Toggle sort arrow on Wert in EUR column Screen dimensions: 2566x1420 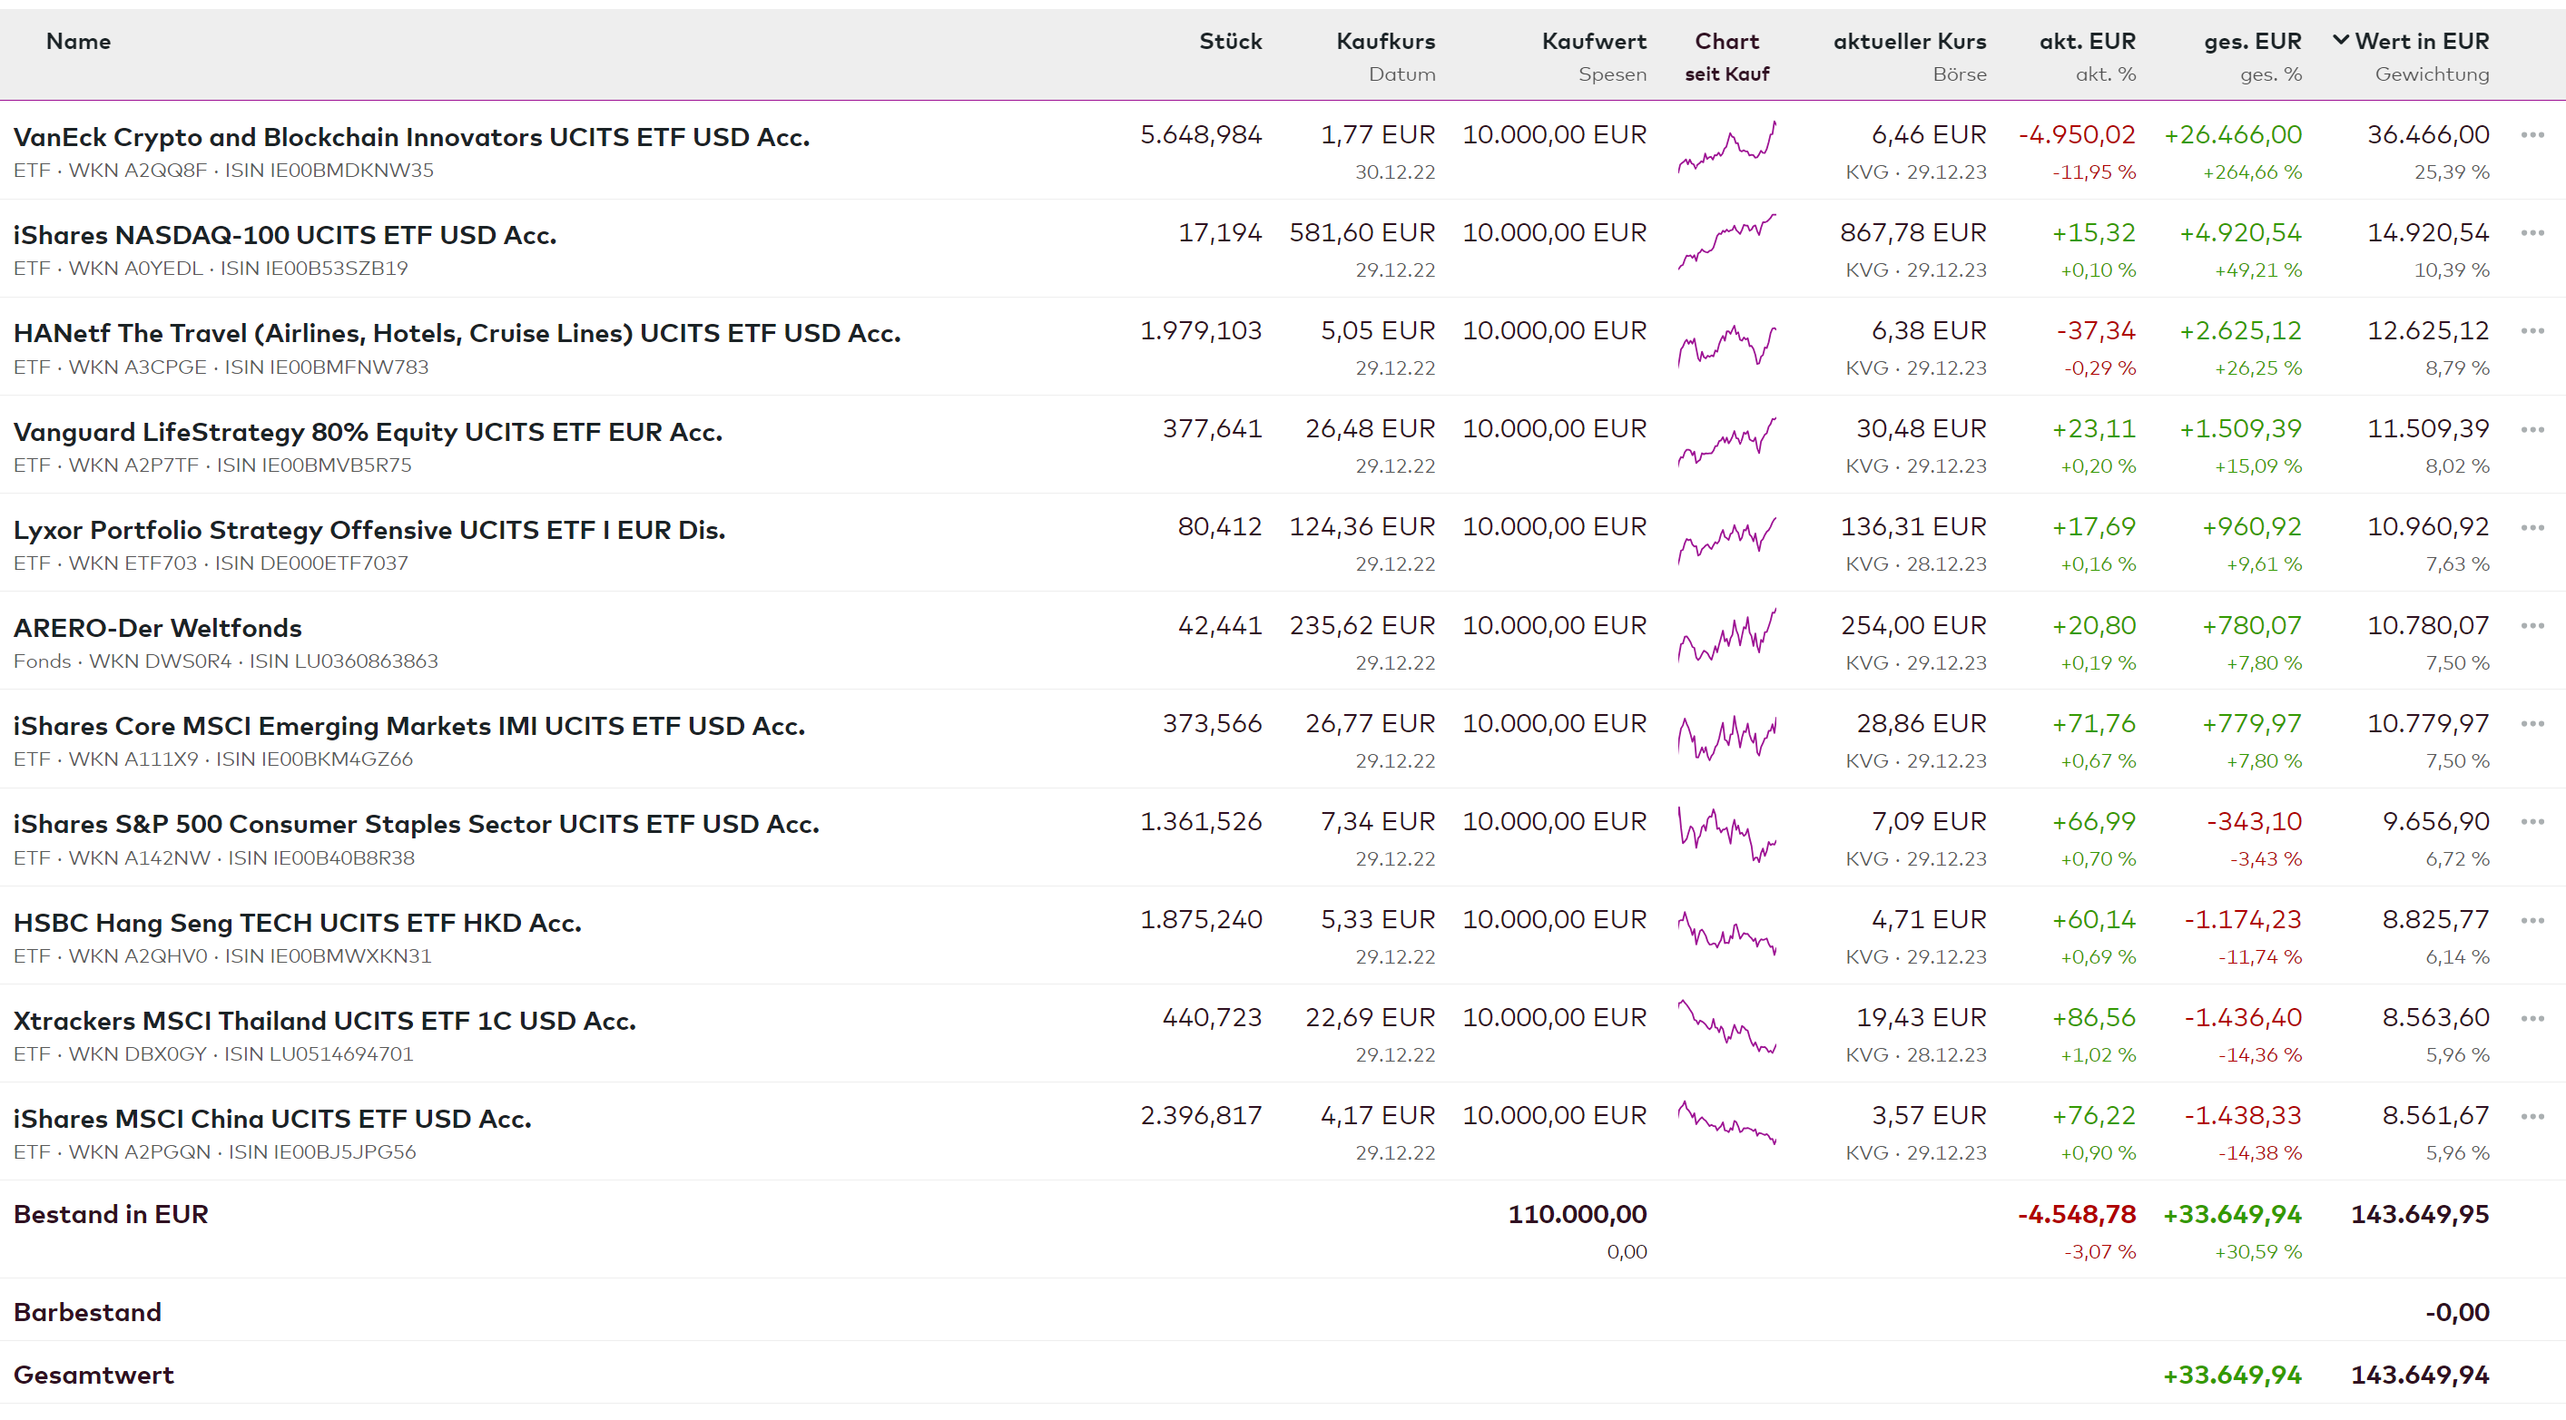pos(2341,41)
